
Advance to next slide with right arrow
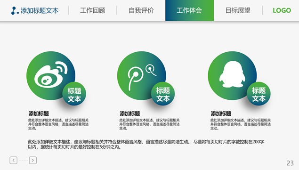tap(33, 160)
